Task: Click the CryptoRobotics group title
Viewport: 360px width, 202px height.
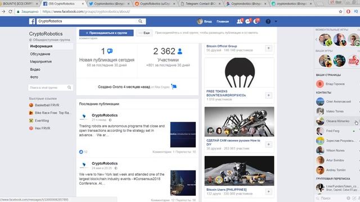Action: 46,34
